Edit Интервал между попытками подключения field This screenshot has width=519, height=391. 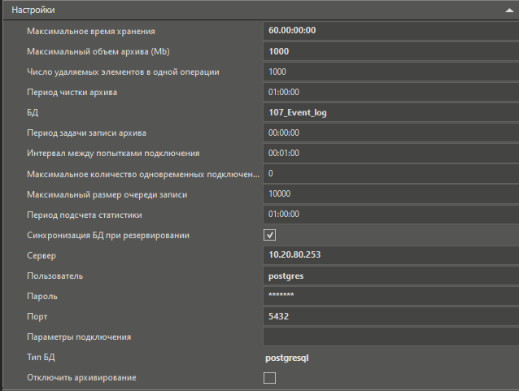pyautogui.click(x=391, y=153)
